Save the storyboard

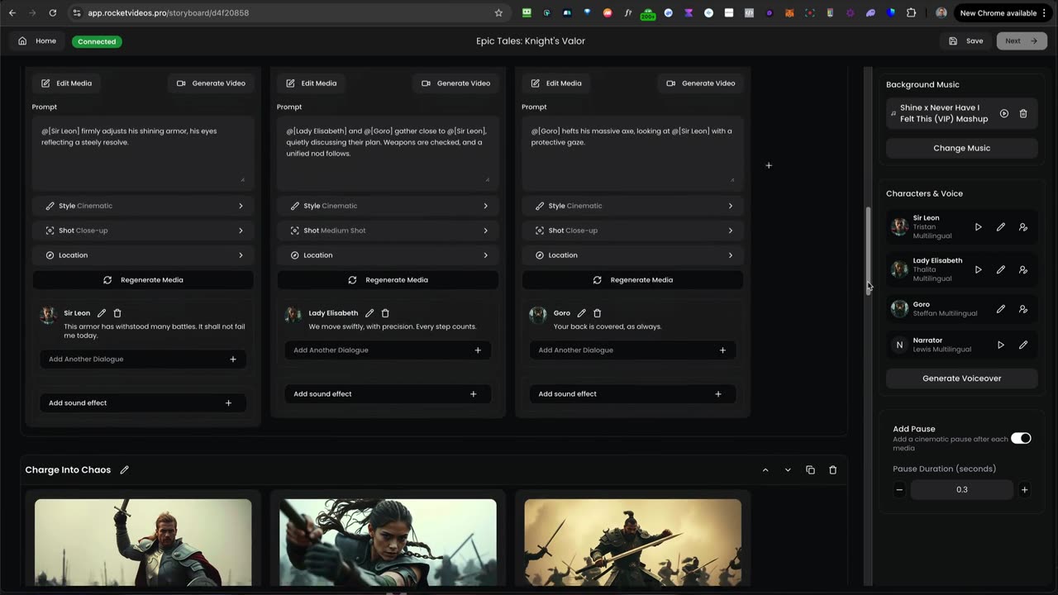point(966,41)
